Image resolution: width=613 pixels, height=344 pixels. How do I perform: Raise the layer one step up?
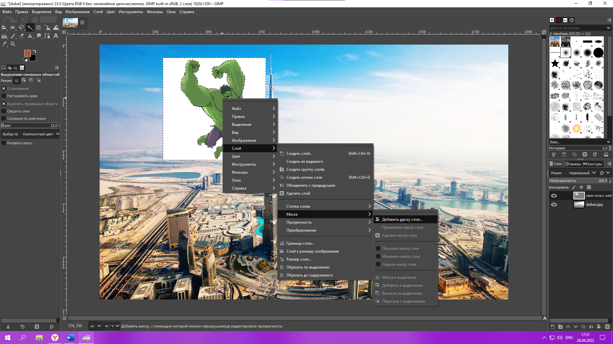568,326
